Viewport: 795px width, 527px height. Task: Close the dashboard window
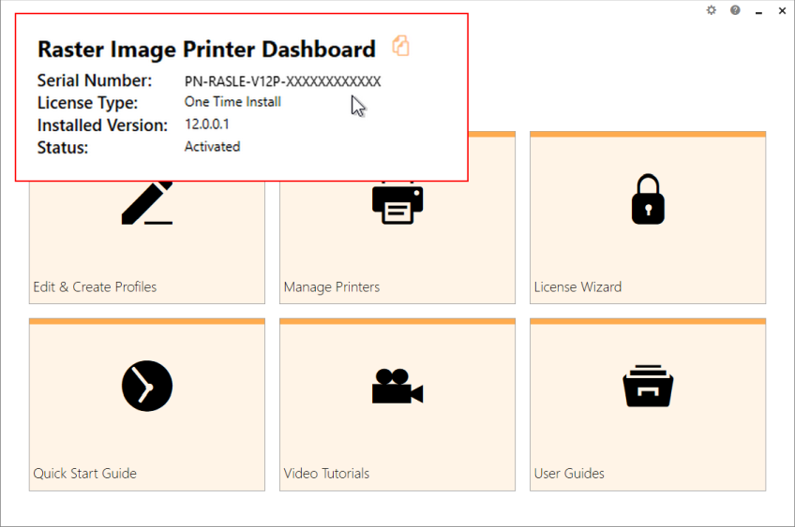[x=782, y=10]
